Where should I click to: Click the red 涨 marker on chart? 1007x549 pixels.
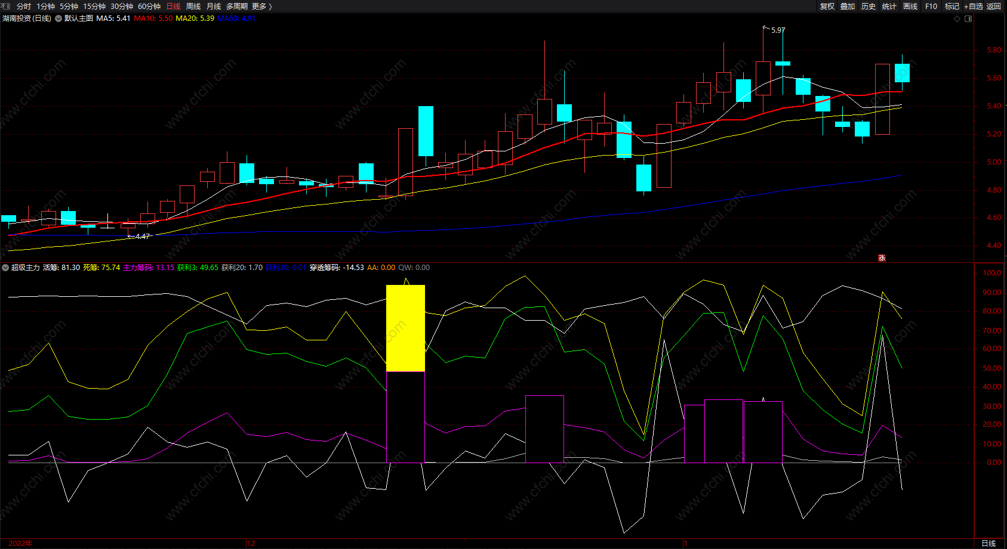882,258
